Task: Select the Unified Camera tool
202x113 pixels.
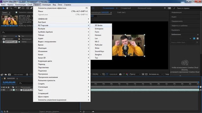Action: click(x=19, y=8)
